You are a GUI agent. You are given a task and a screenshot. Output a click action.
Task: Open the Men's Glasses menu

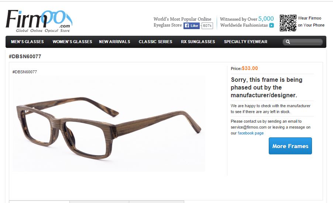27,42
